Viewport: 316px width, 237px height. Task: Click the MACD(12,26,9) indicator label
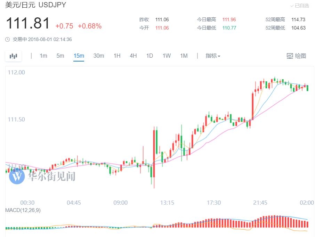pyautogui.click(x=23, y=210)
